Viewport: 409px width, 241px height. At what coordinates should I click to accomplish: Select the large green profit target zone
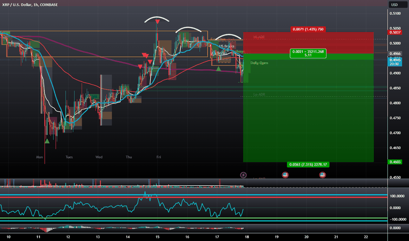click(309, 108)
